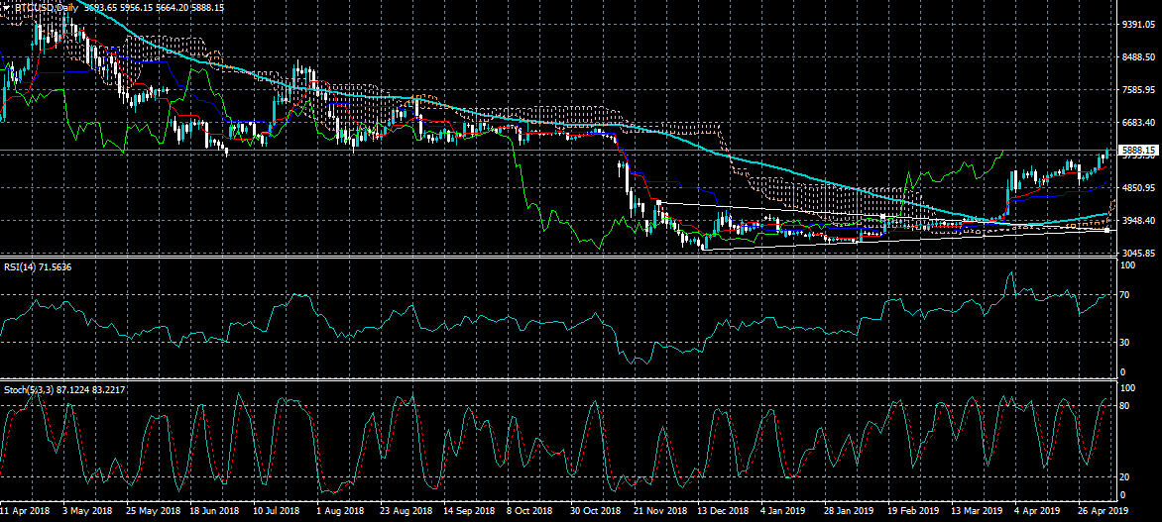The width and height of the screenshot is (1162, 522).
Task: Grab the trendline's right-end anchor square
Action: [1106, 230]
